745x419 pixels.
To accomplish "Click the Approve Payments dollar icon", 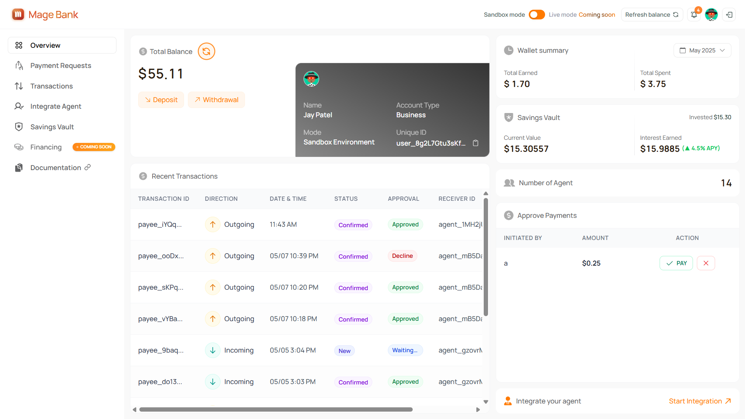I will pos(509,216).
